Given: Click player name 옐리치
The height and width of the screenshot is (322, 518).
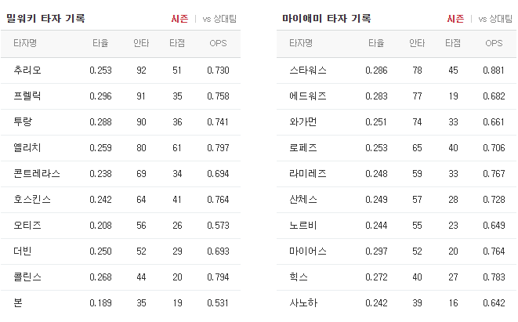Looking at the screenshot, I should point(27,147).
